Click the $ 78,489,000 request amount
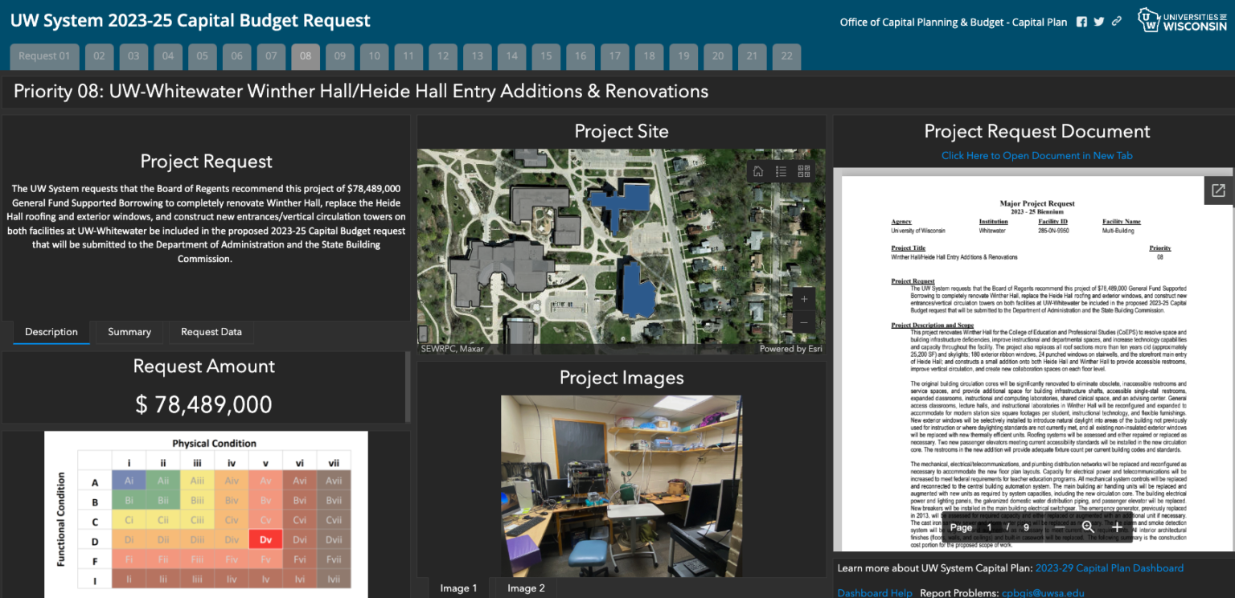This screenshot has width=1235, height=598. click(x=204, y=404)
